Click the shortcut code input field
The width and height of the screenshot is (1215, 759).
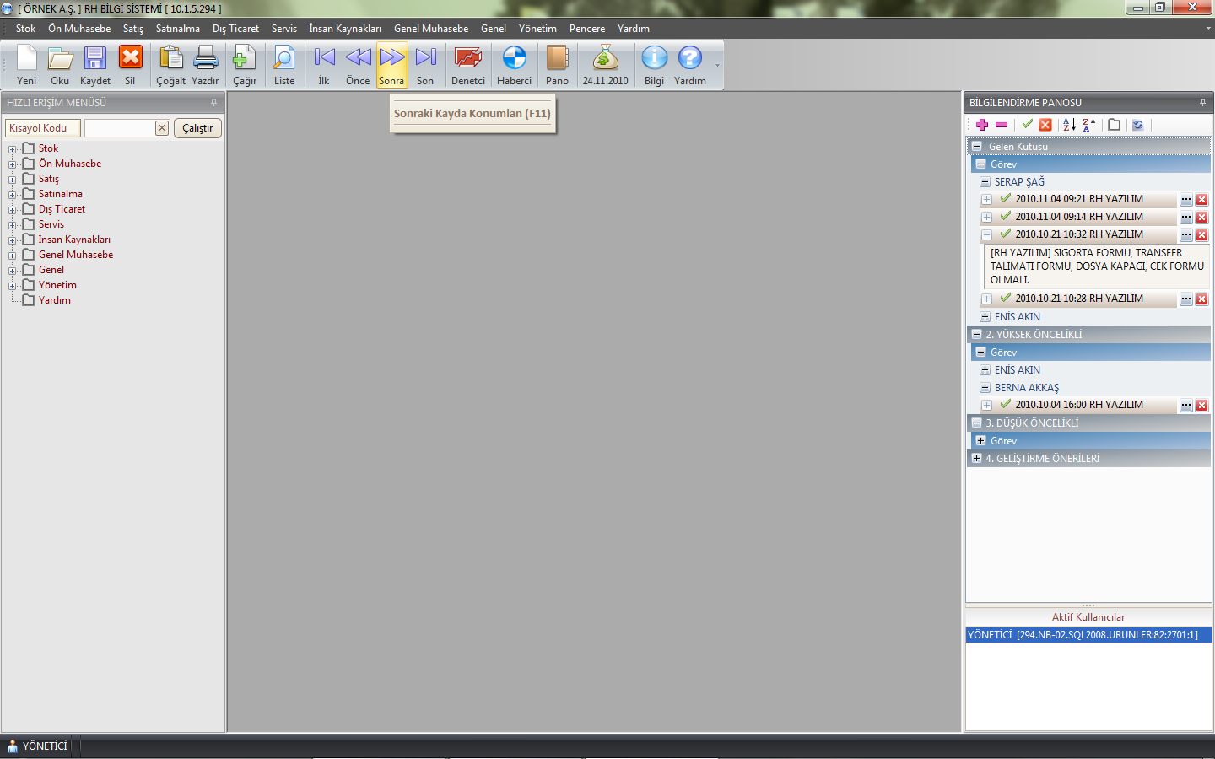[119, 128]
